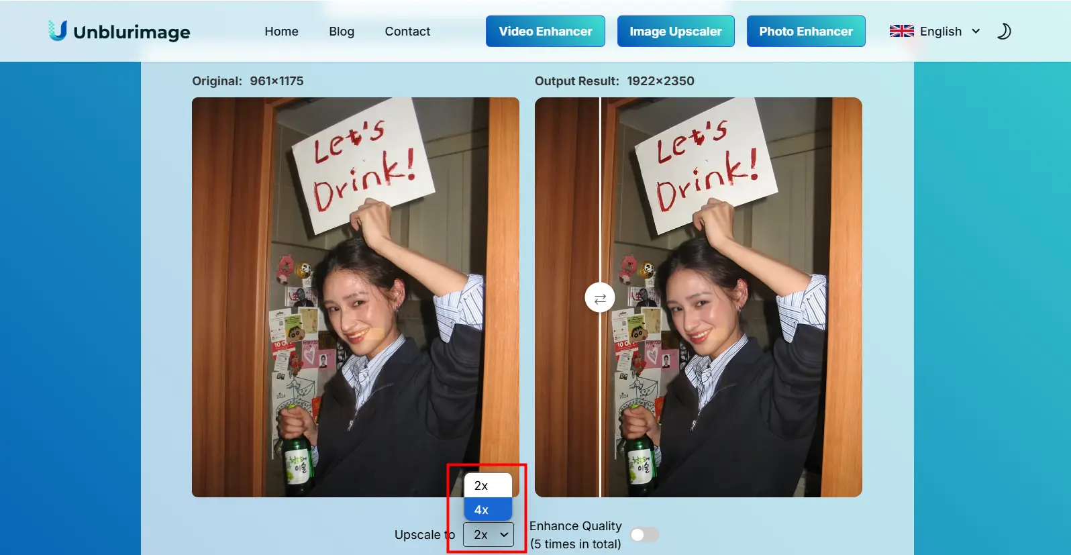Click the comparison slider swap handle

[600, 298]
